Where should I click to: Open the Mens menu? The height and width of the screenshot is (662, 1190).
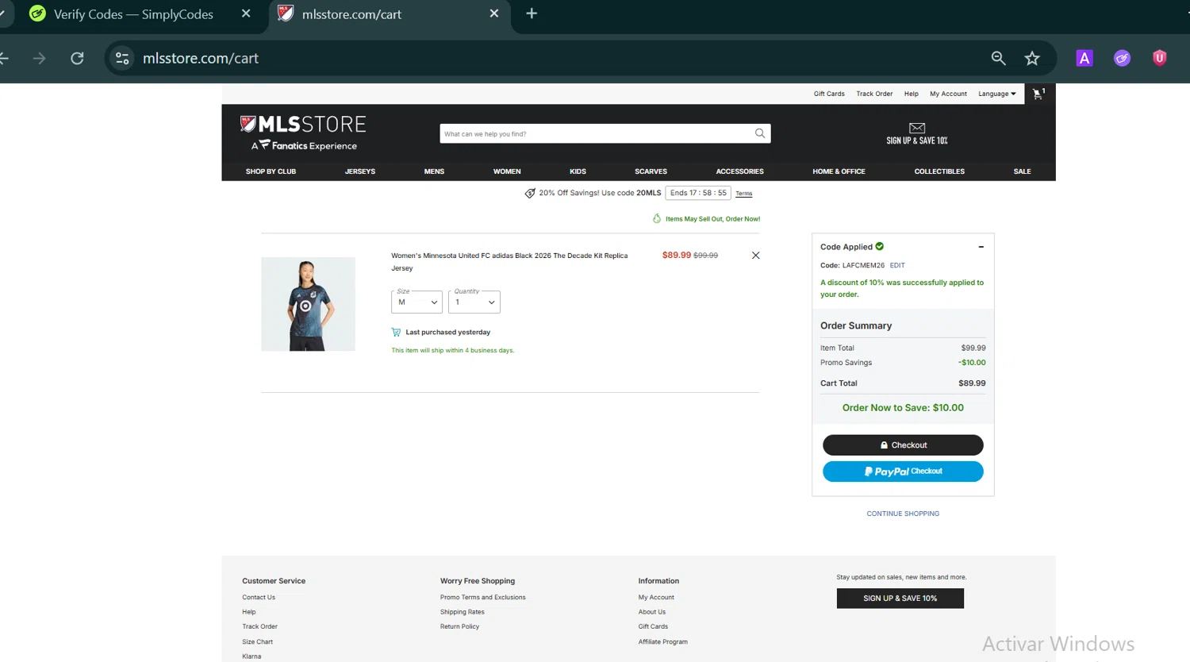point(434,171)
